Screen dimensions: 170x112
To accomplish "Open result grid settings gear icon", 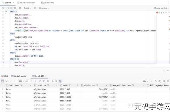I will click(168, 81).
